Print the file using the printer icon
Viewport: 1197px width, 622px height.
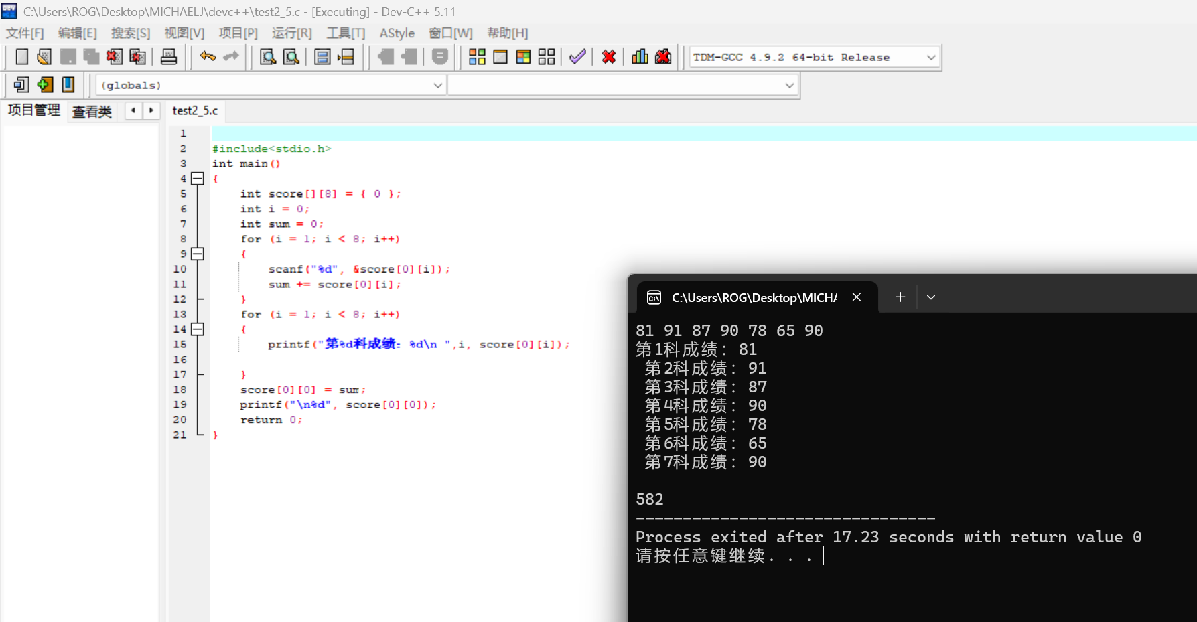[x=169, y=57]
